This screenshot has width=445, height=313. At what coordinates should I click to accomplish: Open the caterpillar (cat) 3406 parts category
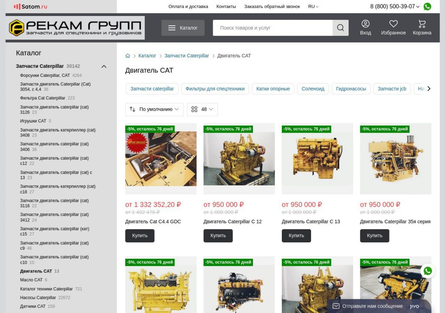[x=54, y=146]
